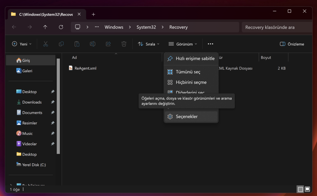
Task: Click the pin icon next to Music
Action: (52, 133)
